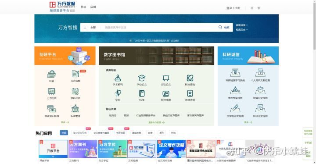Open 学术期刊 in the digital library
The image size is (316, 164).
pos(118,78)
